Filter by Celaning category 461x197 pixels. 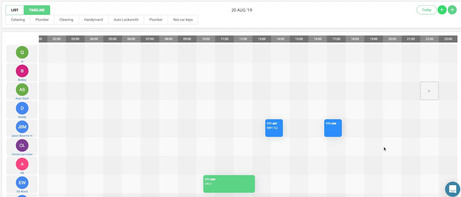18,20
